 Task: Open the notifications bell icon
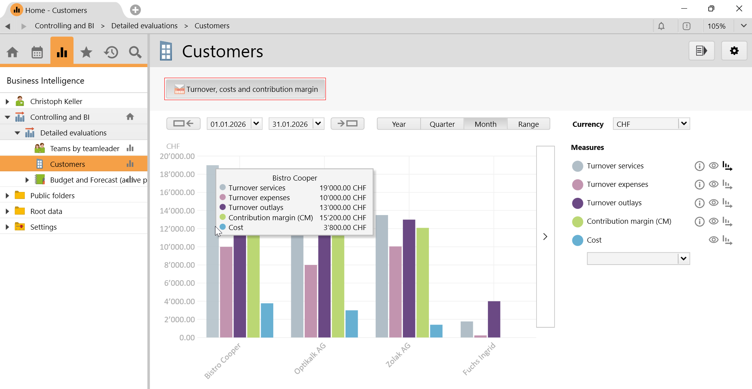tap(661, 26)
